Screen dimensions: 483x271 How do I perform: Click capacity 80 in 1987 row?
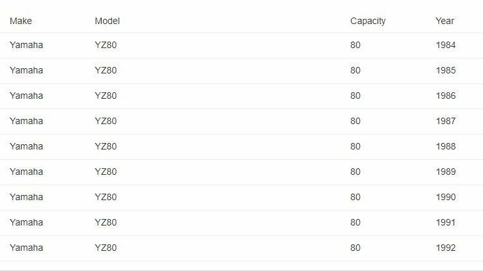point(355,121)
